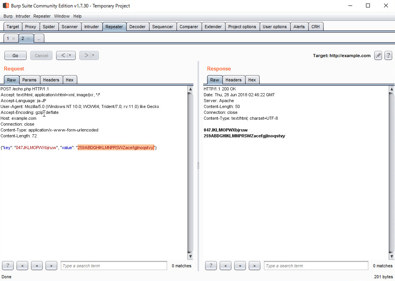Open Repeater help question mark icon near target
395x281 pixels.
(388, 56)
